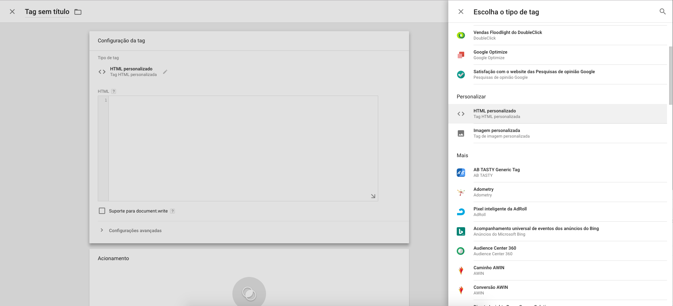Select Conversão AWIN flame icon
Image resolution: width=673 pixels, height=306 pixels.
coord(461,290)
